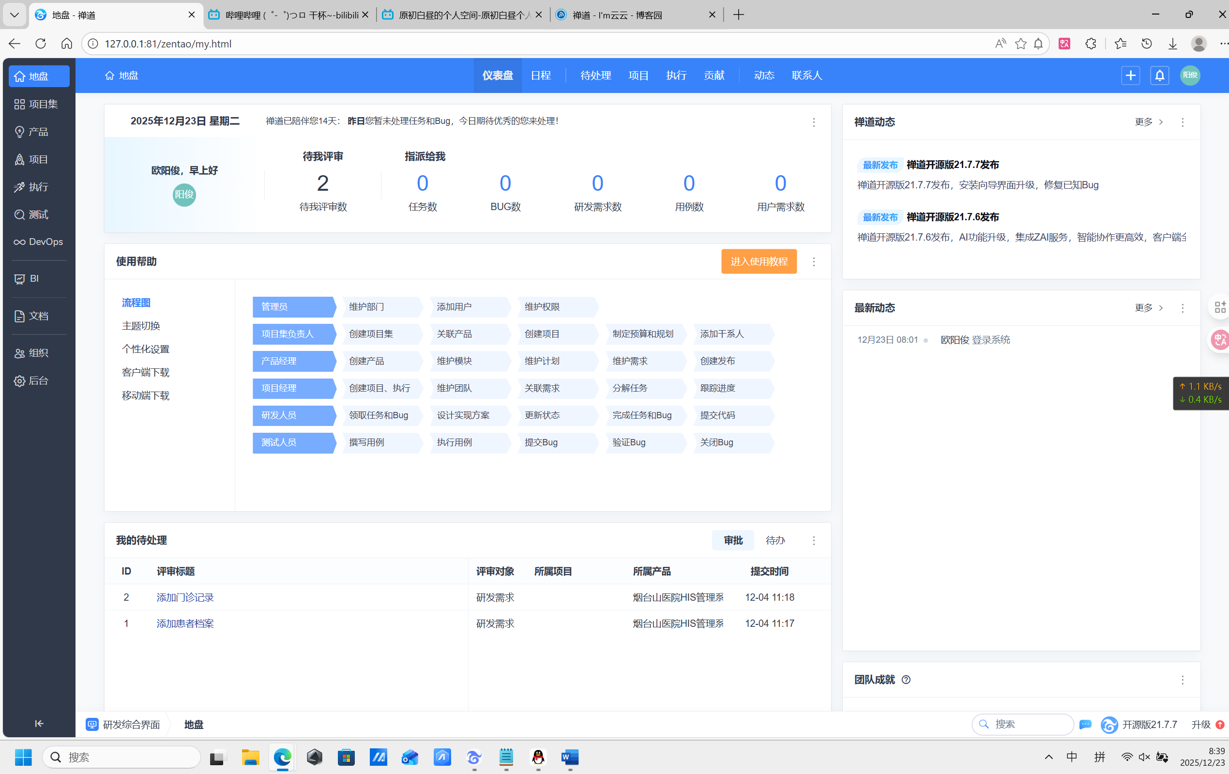Switch to the 待处理 header tab
The width and height of the screenshot is (1229, 774).
point(595,76)
